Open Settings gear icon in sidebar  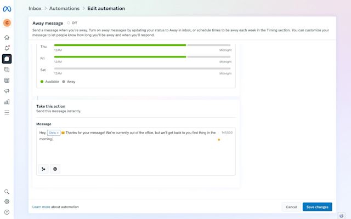(x=7, y=201)
